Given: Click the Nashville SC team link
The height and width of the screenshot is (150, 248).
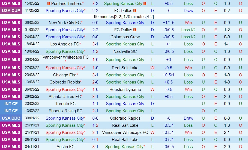Looking at the screenshot, I should (x=125, y=51).
